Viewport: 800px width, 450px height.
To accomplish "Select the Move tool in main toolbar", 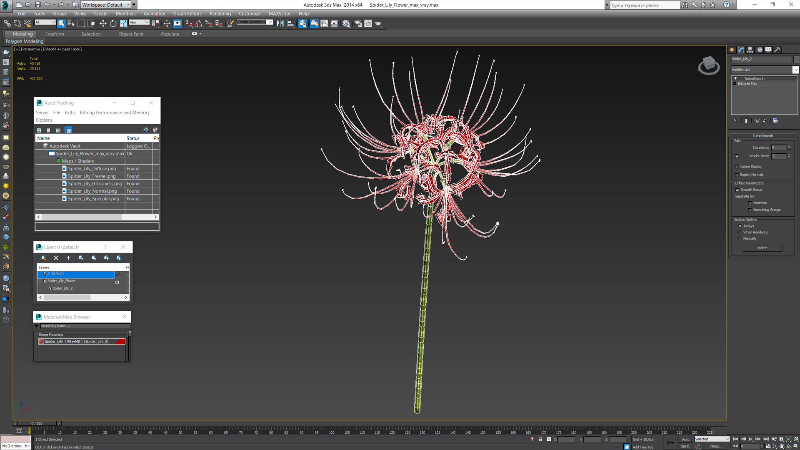I will point(103,24).
